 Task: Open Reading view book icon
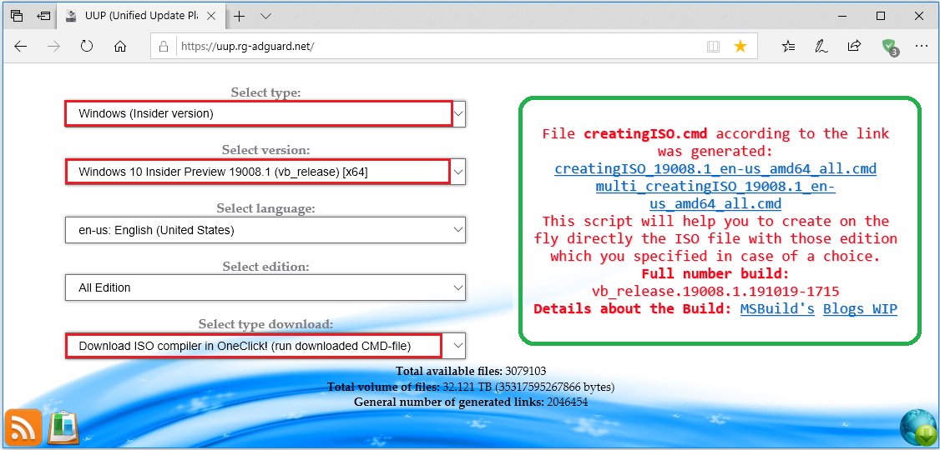click(713, 47)
